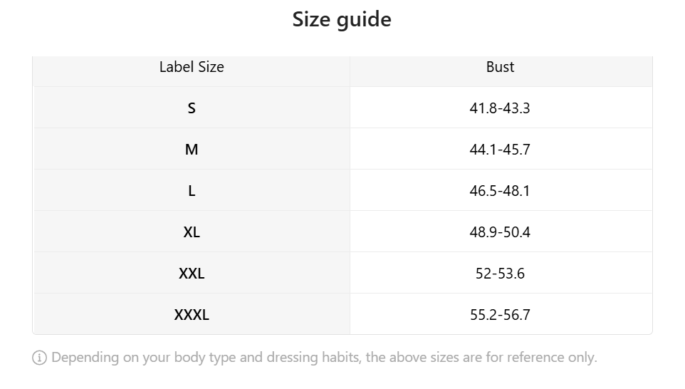Select the XXL label size cell

coord(192,273)
